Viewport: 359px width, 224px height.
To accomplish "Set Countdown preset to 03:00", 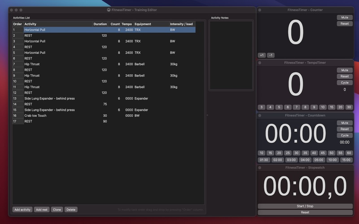I will (291, 160).
